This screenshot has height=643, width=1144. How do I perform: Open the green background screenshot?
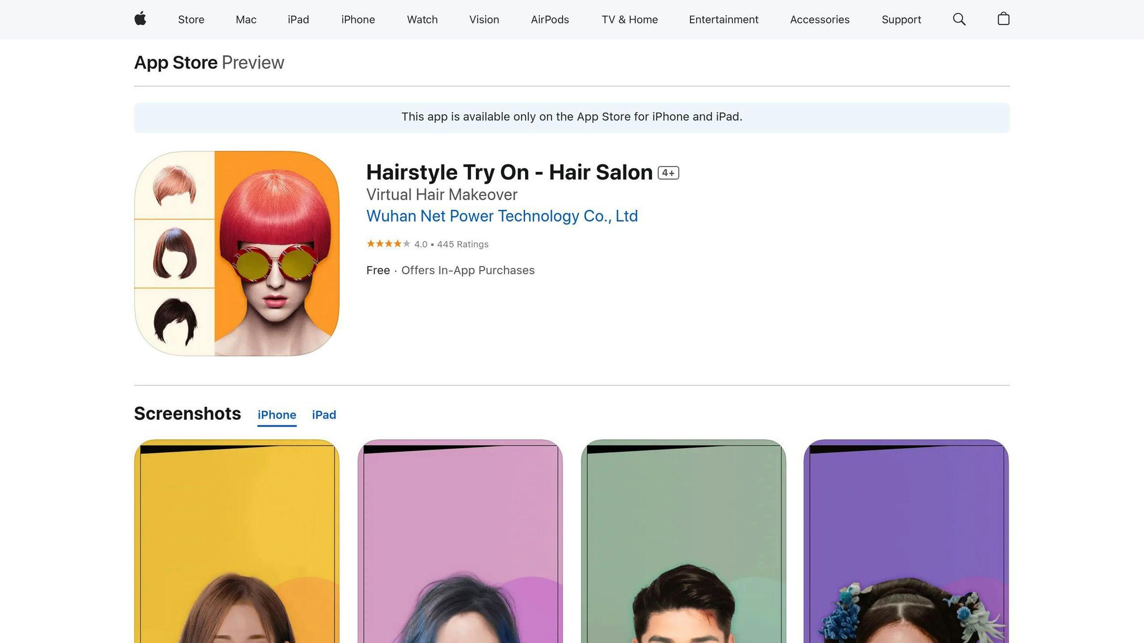(x=683, y=541)
